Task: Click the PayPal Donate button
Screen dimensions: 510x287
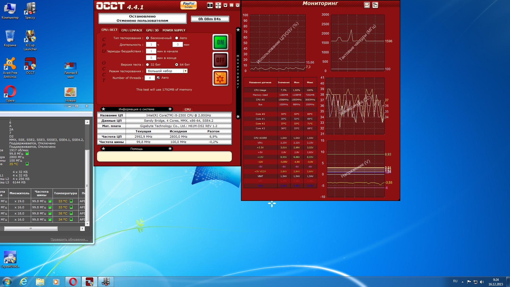Action: click(189, 5)
